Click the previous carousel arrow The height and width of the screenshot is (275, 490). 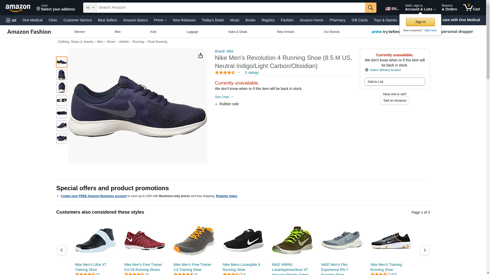[62, 250]
